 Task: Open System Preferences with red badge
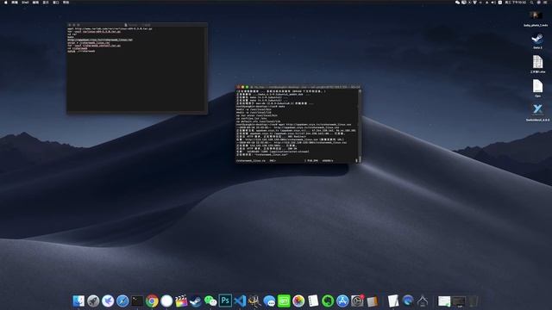click(357, 301)
